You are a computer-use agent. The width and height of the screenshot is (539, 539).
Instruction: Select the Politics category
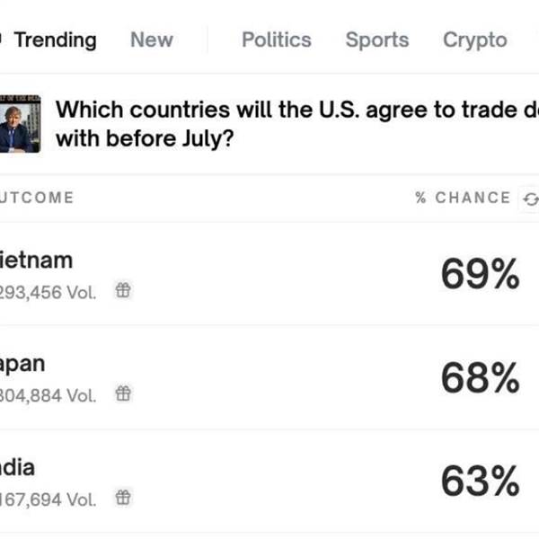[x=277, y=40]
